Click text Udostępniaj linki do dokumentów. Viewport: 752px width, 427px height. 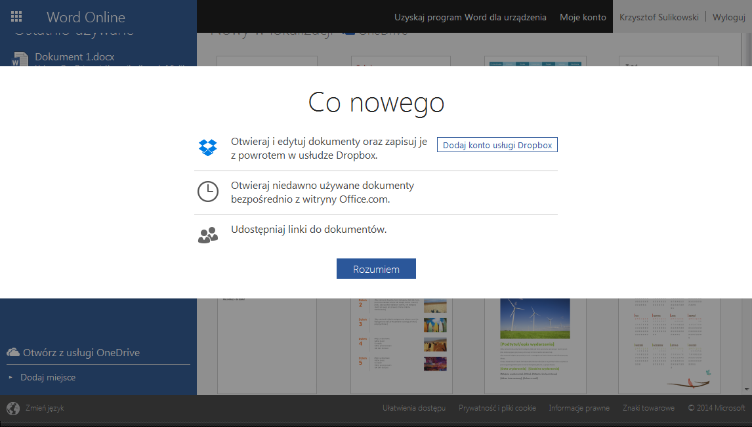point(309,230)
